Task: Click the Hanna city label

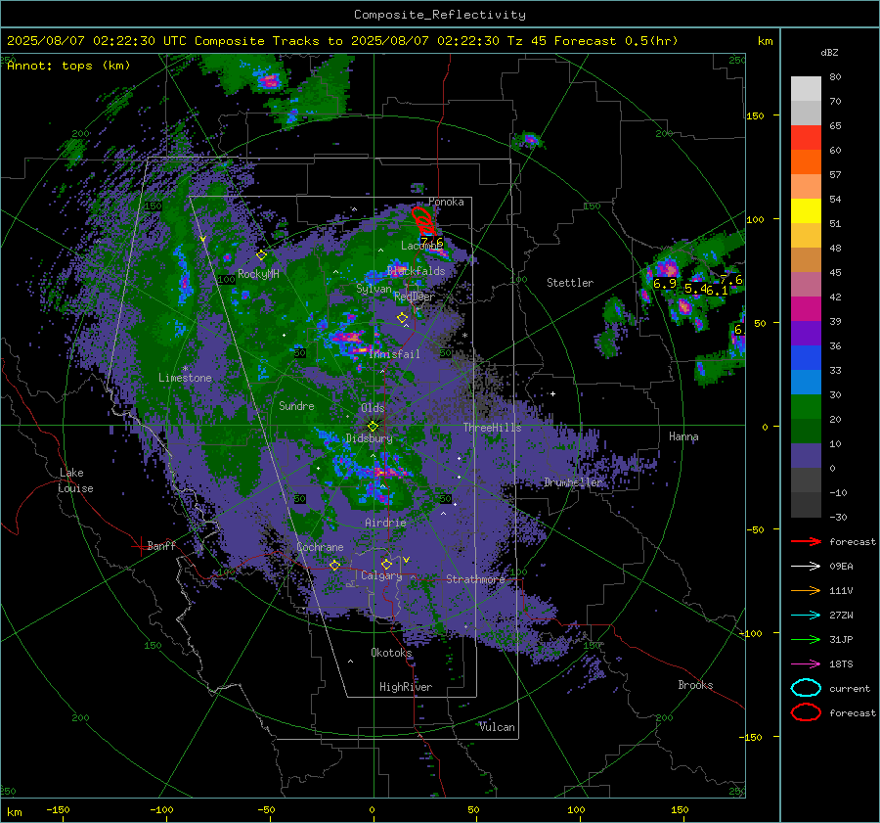Action: (683, 436)
